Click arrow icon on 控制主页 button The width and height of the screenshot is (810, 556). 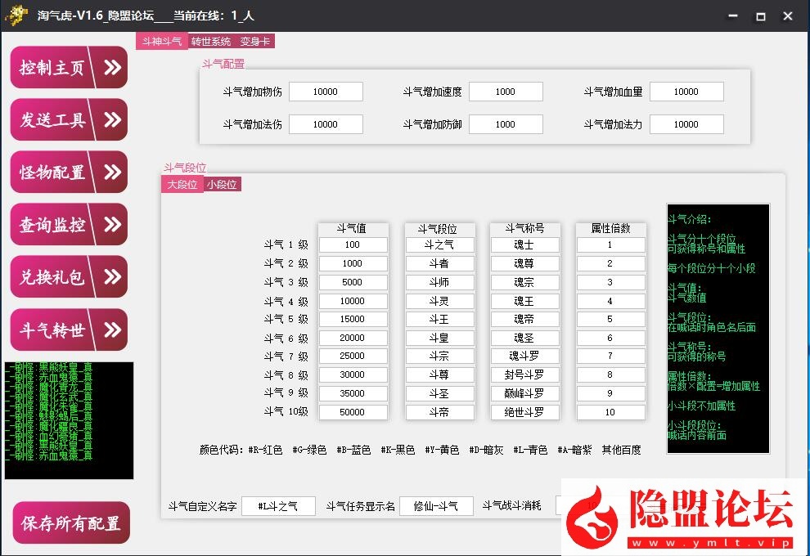pyautogui.click(x=112, y=67)
